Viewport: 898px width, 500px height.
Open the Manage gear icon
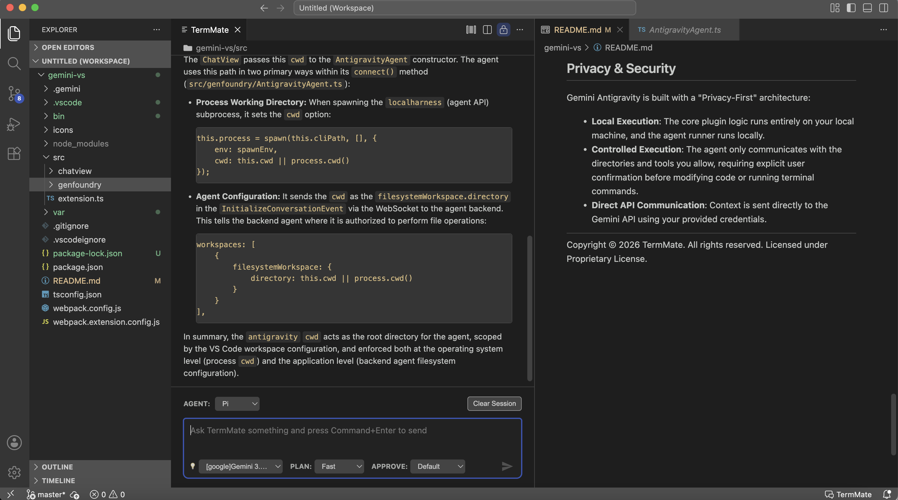pos(14,472)
